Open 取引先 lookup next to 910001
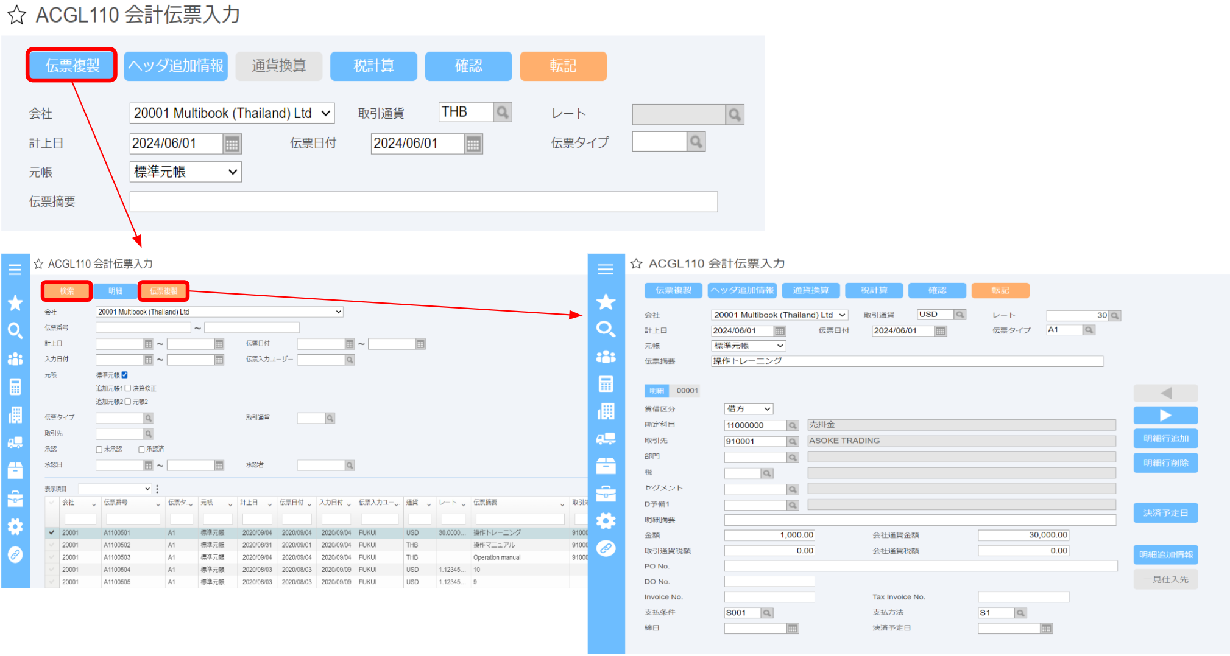Screen dimensions: 1230x656 (x=792, y=441)
